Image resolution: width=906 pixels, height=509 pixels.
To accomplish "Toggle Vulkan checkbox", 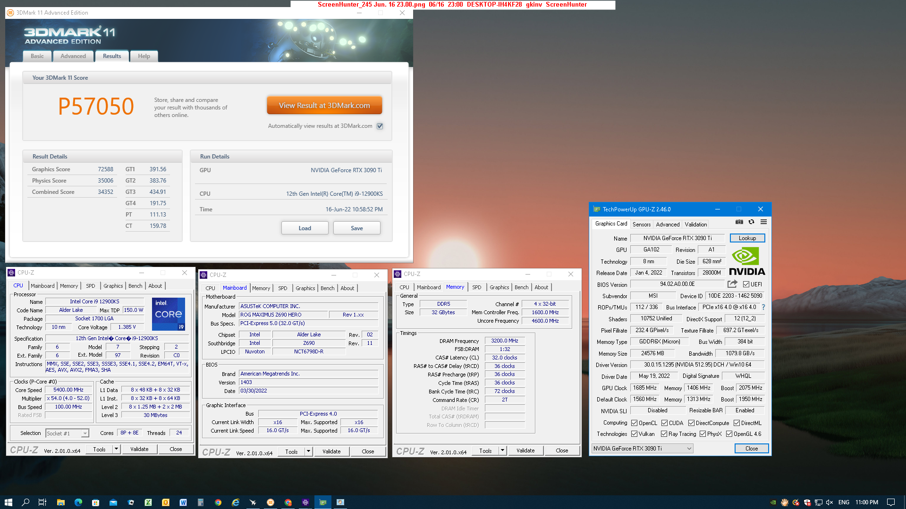I will 635,434.
